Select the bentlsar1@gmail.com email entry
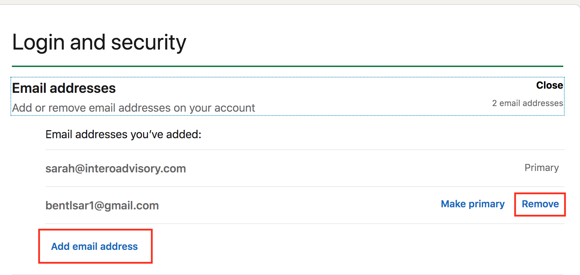Image resolution: width=580 pixels, height=275 pixels. pos(102,206)
